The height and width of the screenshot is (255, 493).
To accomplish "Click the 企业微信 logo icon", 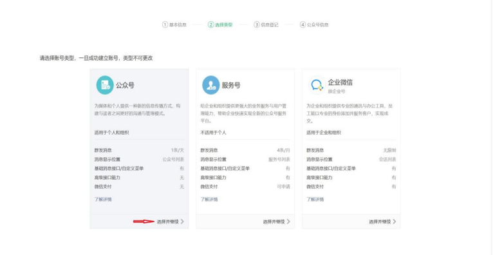I will tap(317, 85).
